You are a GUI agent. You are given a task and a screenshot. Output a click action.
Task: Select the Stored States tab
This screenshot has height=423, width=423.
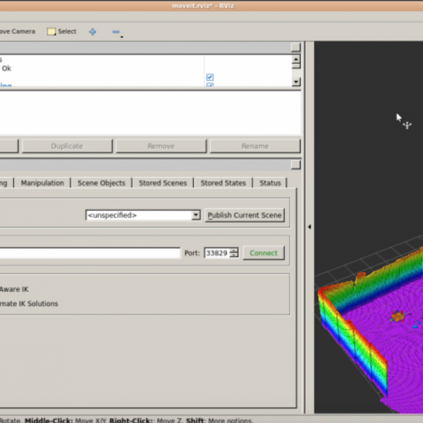coord(223,183)
